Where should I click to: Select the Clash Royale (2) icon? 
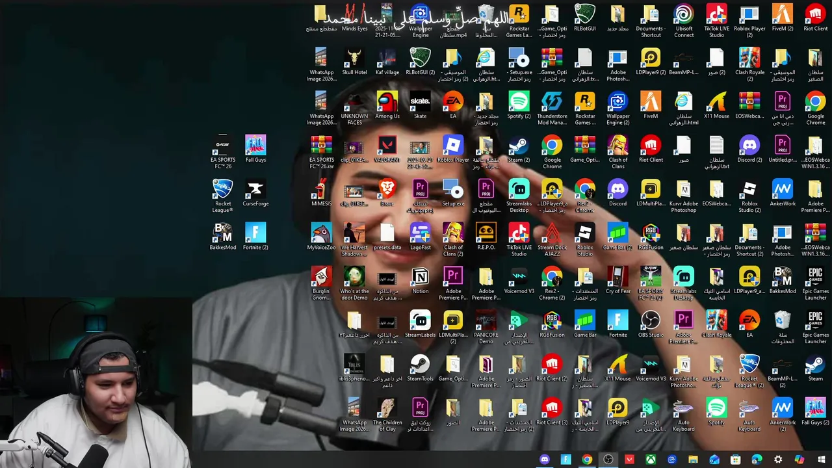click(749, 65)
